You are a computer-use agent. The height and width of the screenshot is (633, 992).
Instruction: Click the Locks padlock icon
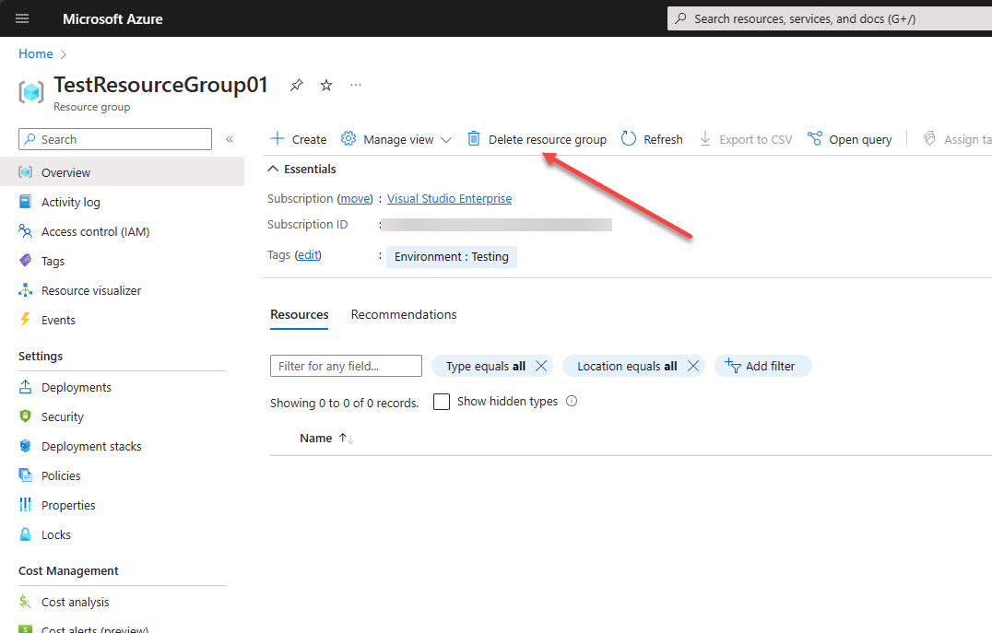point(25,534)
